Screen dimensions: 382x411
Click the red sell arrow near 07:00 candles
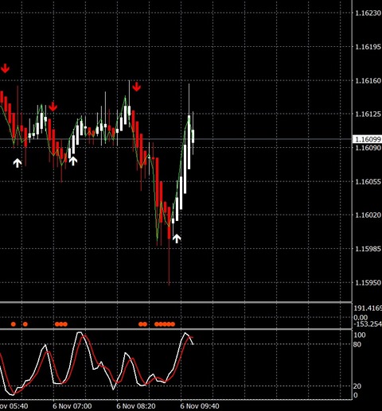tap(53, 107)
